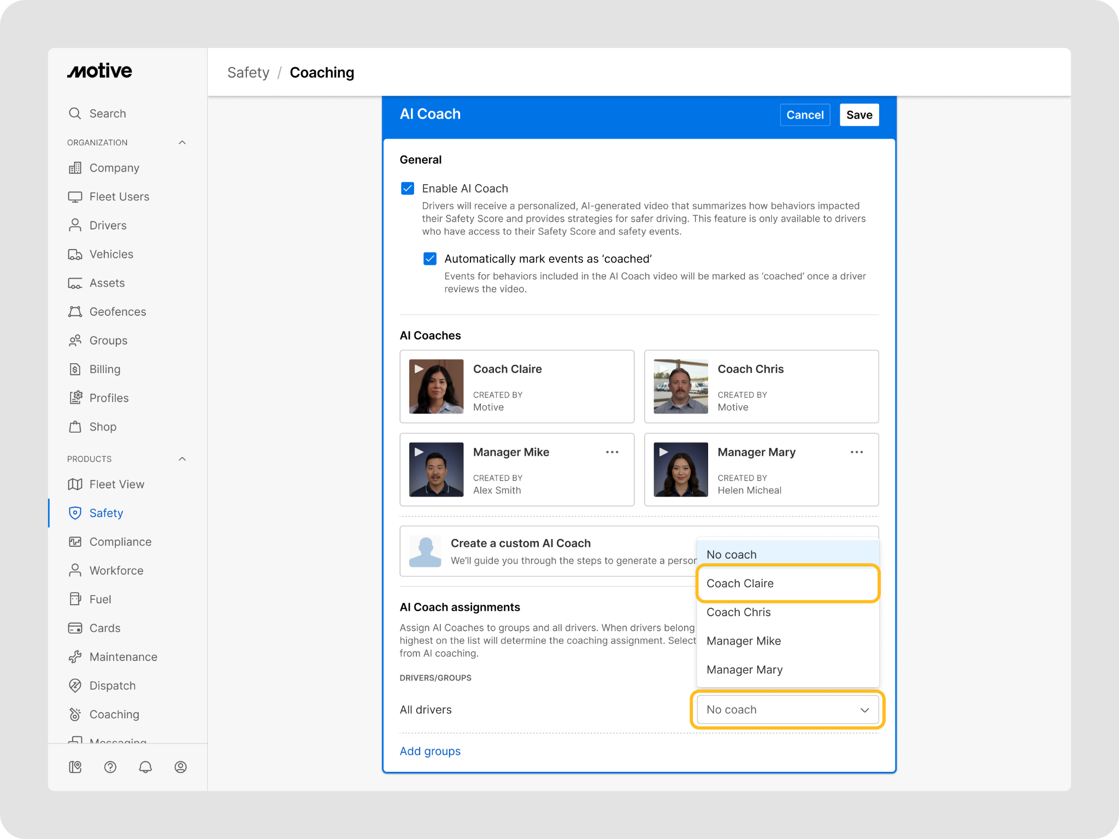
Task: Open the Fleet View menu item
Action: coord(117,484)
